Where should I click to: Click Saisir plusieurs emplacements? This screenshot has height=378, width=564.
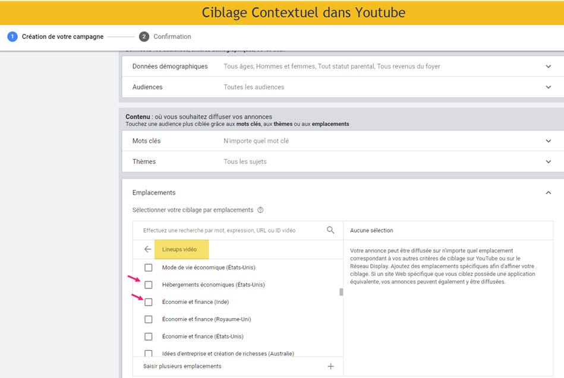(182, 366)
